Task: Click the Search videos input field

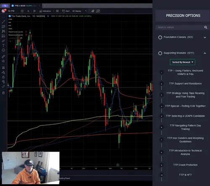Action: click(180, 27)
